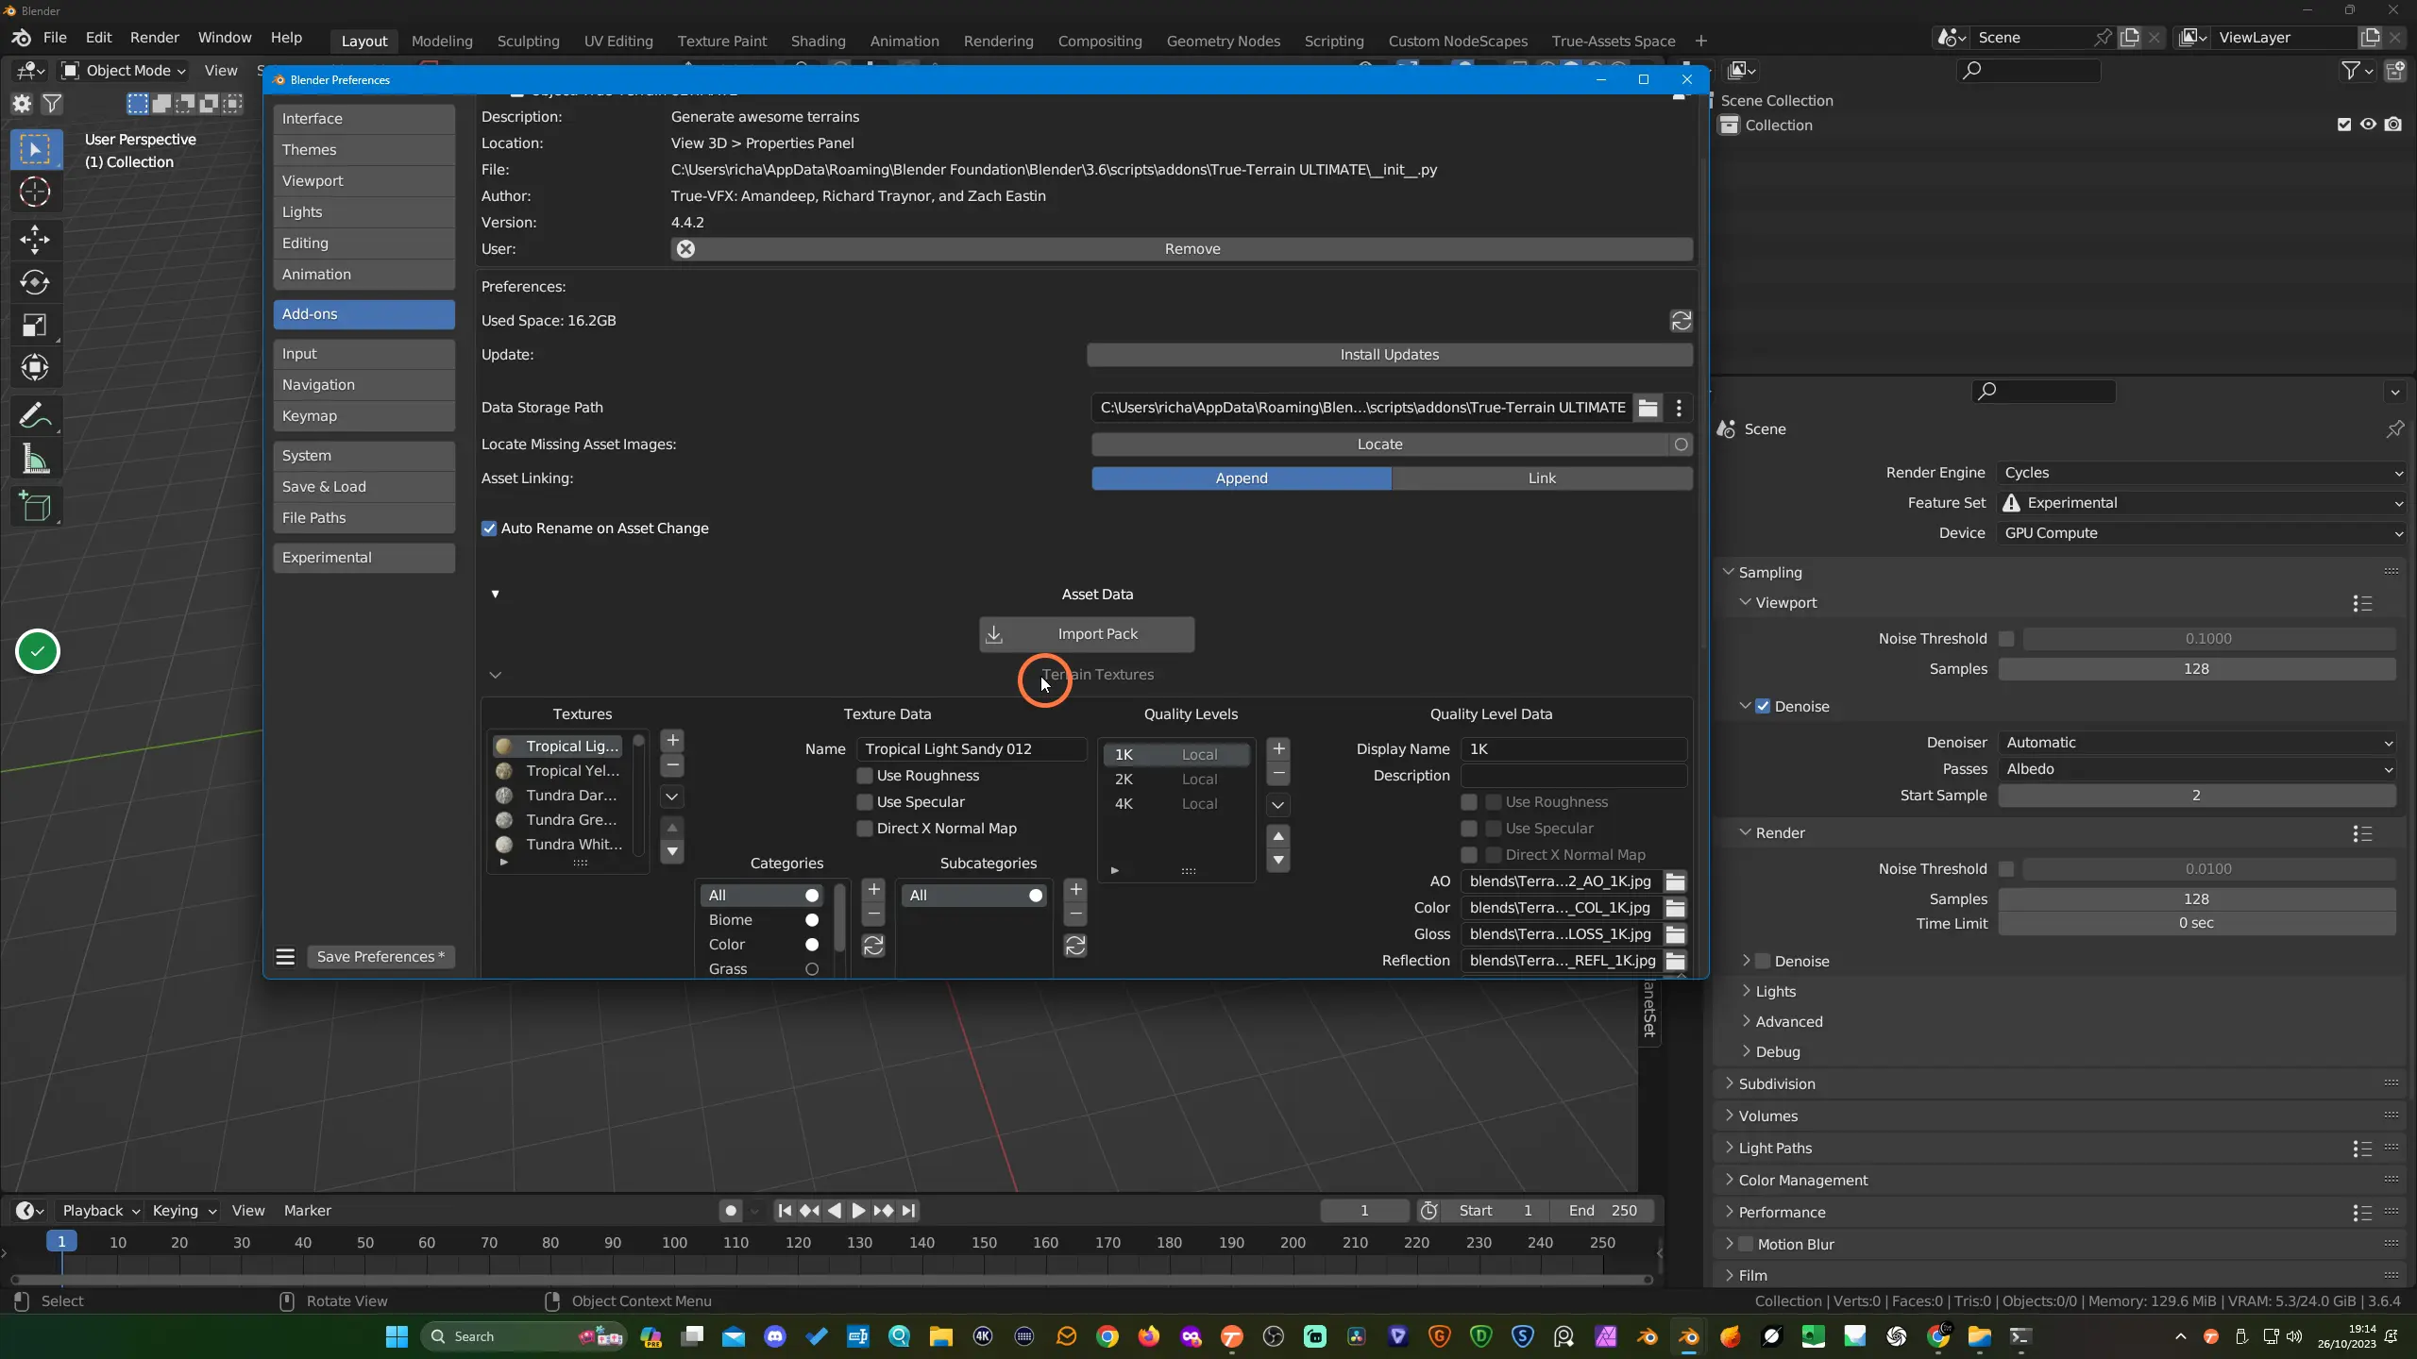The image size is (2417, 1359).
Task: Open Themes preferences section
Action: [x=363, y=150]
